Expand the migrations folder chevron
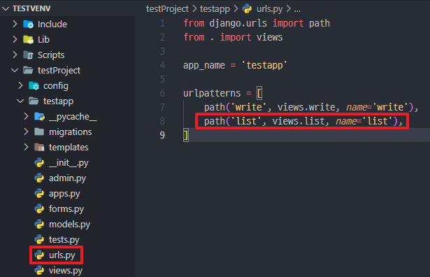Viewport: 430px width, 277px height. pos(26,132)
